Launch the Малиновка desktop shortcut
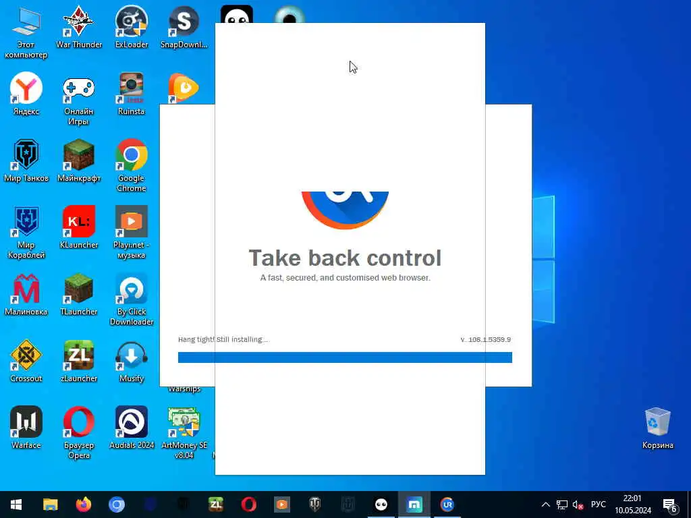The image size is (691, 518). (26, 295)
